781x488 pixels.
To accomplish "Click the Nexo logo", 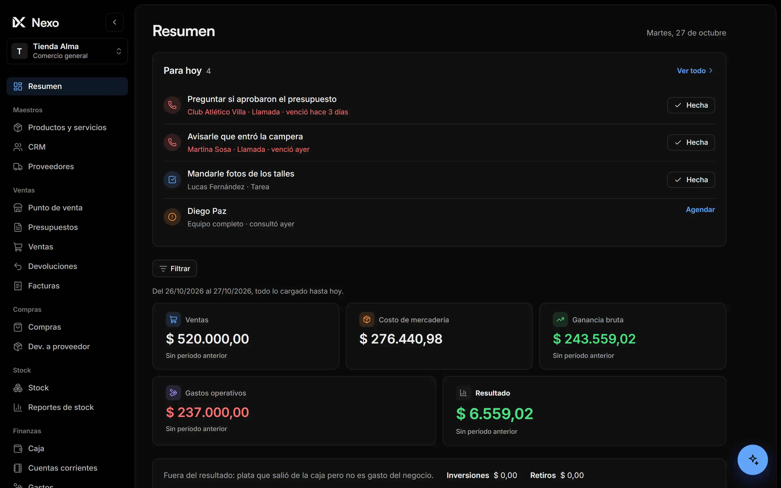I will point(36,23).
